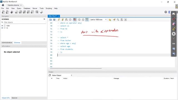The image size is (178, 100).
Task: Select the Vijendra sharma connection tab
Action: click(x=13, y=5)
